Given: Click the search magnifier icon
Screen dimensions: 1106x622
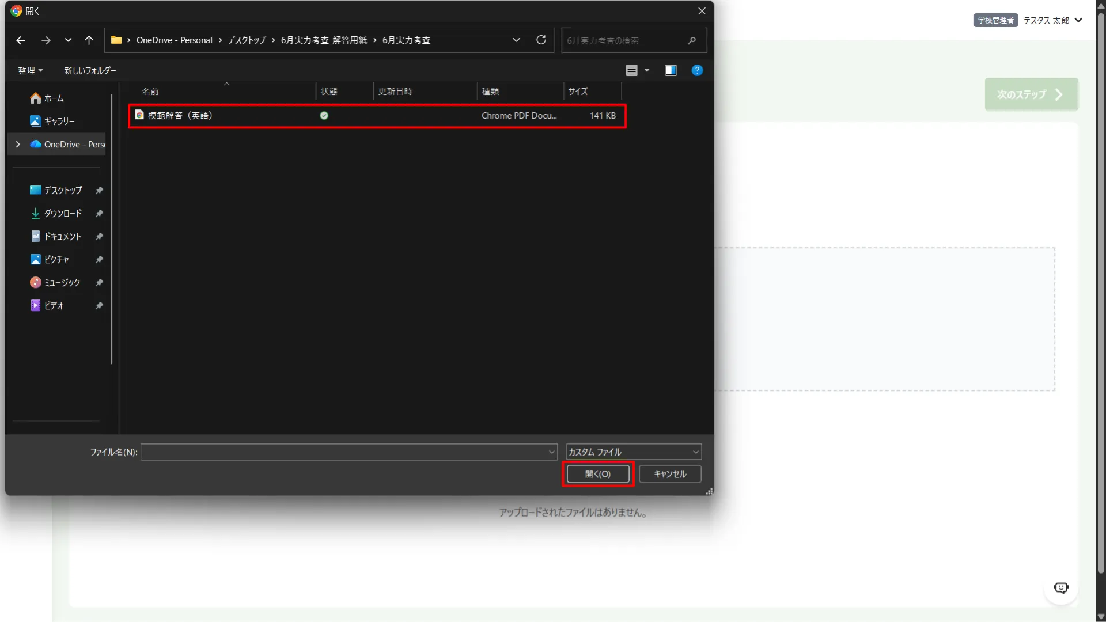Looking at the screenshot, I should 692,40.
